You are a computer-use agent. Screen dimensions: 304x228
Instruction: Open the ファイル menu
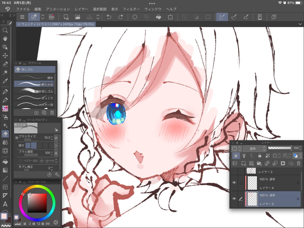point(23,9)
